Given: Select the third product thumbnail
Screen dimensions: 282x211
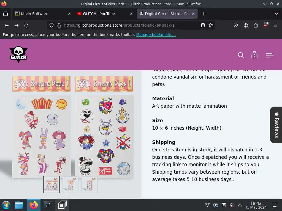Looking at the screenshot, I should click(x=90, y=185).
